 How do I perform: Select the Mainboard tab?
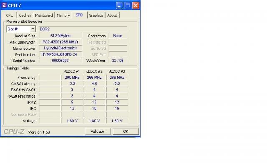tap(44, 15)
